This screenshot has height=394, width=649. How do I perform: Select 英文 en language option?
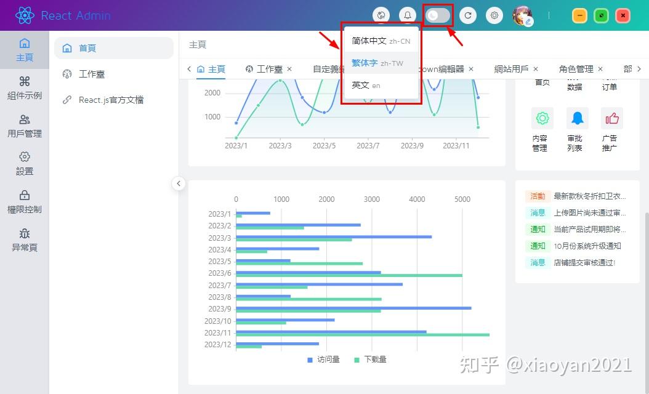click(x=381, y=85)
